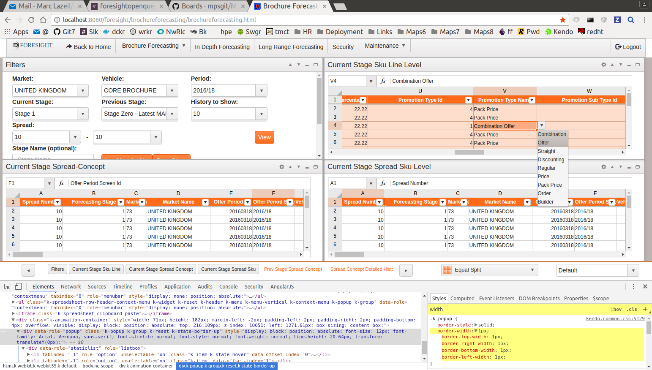
Task: Click the browser Home icon
Action: coord(43,20)
